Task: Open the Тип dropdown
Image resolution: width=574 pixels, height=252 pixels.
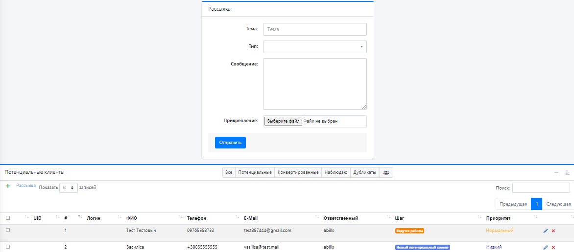Action: tap(314, 47)
